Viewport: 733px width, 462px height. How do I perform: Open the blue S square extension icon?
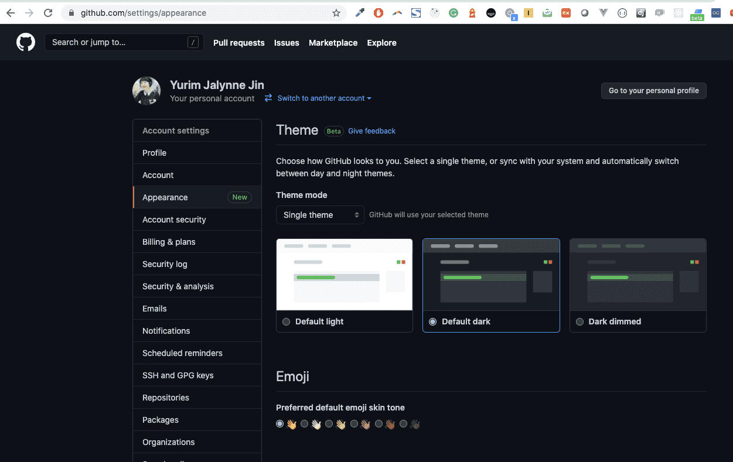coord(416,13)
